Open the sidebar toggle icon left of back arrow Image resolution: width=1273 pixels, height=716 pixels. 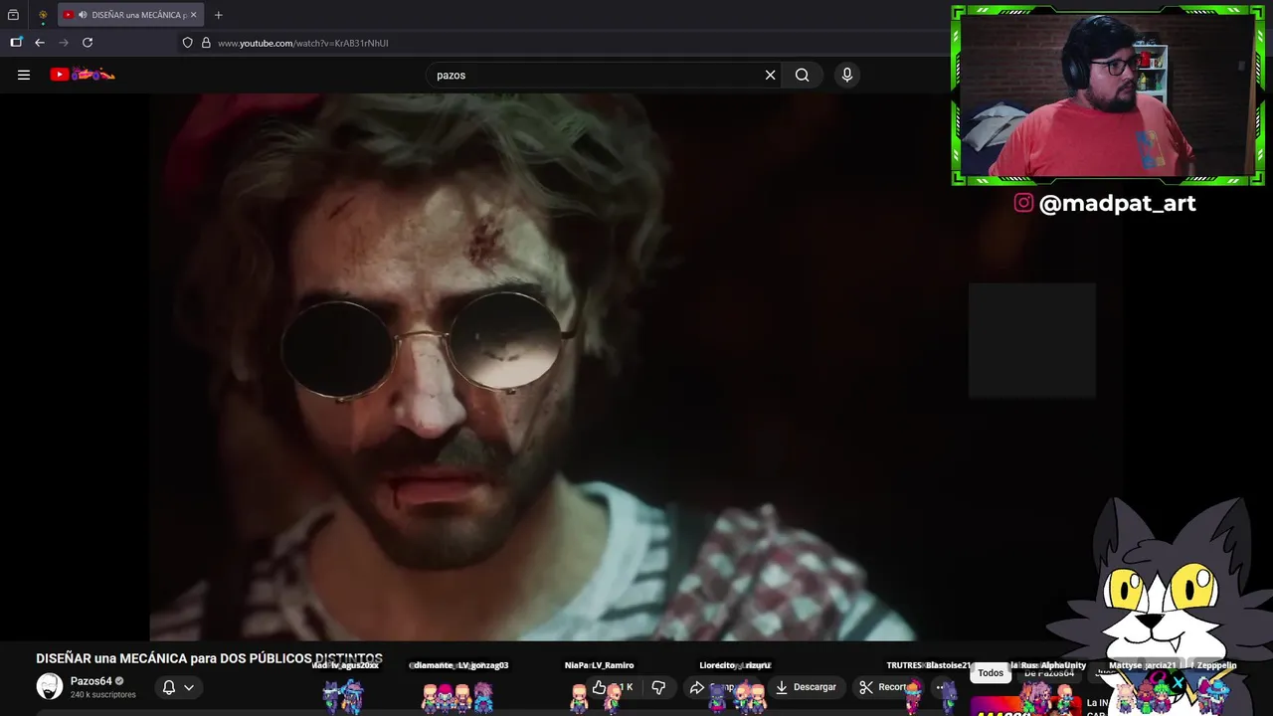click(16, 43)
